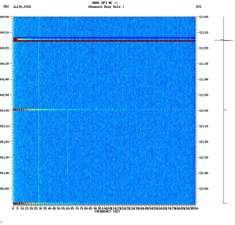Click the '04:10' PDT time label
The width and height of the screenshot is (235, 225).
[x=4, y=33]
